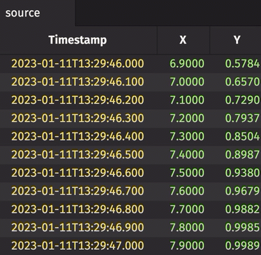
Task: Sort by the Timestamp column header
Action: click(78, 40)
